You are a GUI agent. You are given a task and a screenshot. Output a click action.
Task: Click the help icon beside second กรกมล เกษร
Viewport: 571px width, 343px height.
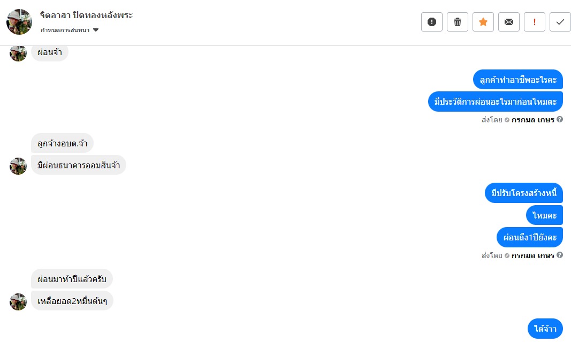coord(560,255)
